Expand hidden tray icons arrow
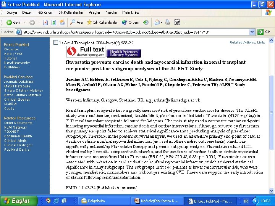Image resolution: width=275 pixels, height=206 pixels. (x=256, y=201)
